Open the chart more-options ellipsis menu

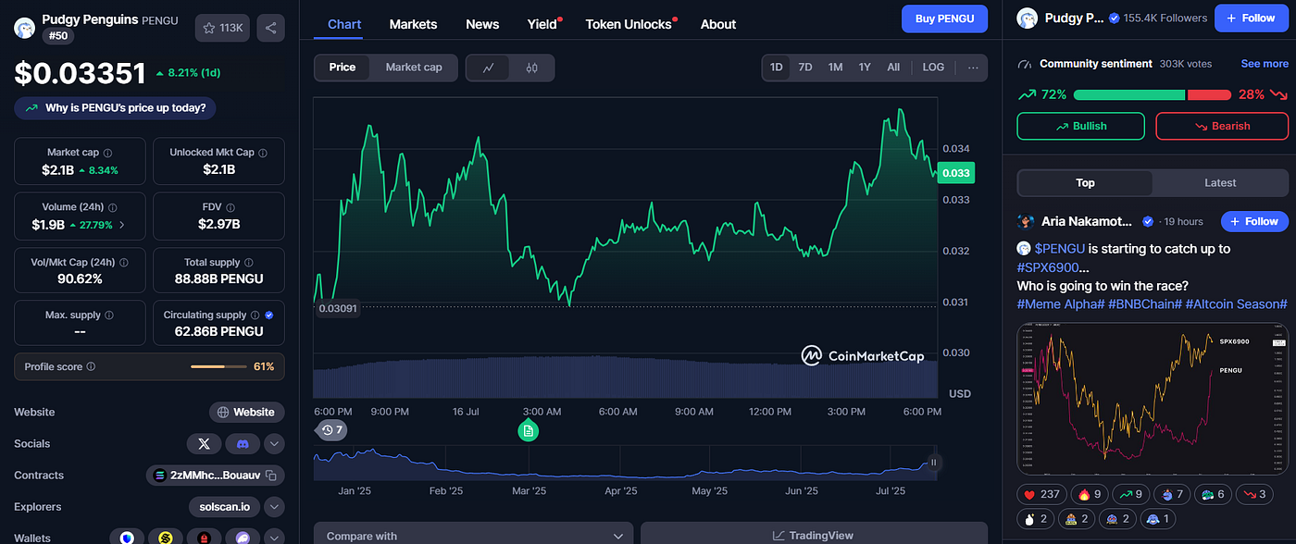[x=973, y=68]
